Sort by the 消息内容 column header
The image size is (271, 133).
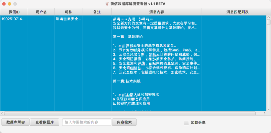156,12
